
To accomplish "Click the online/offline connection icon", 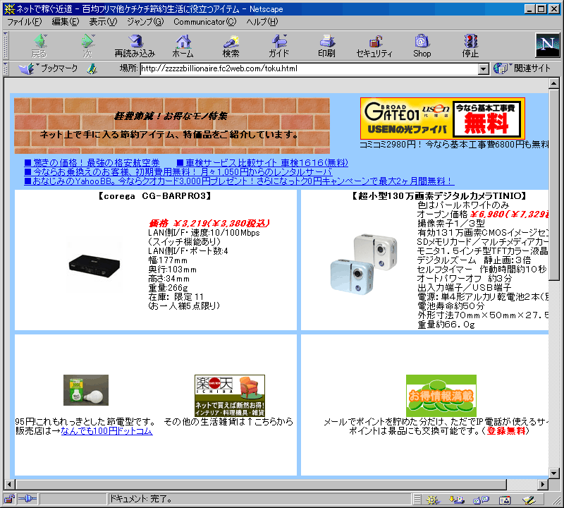I will pos(27,499).
